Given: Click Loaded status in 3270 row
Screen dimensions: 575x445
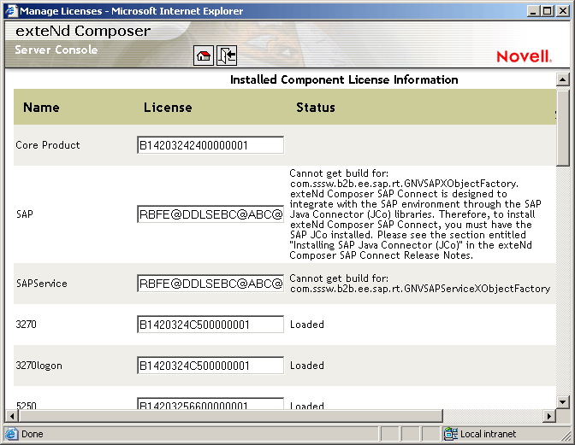Looking at the screenshot, I should pyautogui.click(x=307, y=325).
